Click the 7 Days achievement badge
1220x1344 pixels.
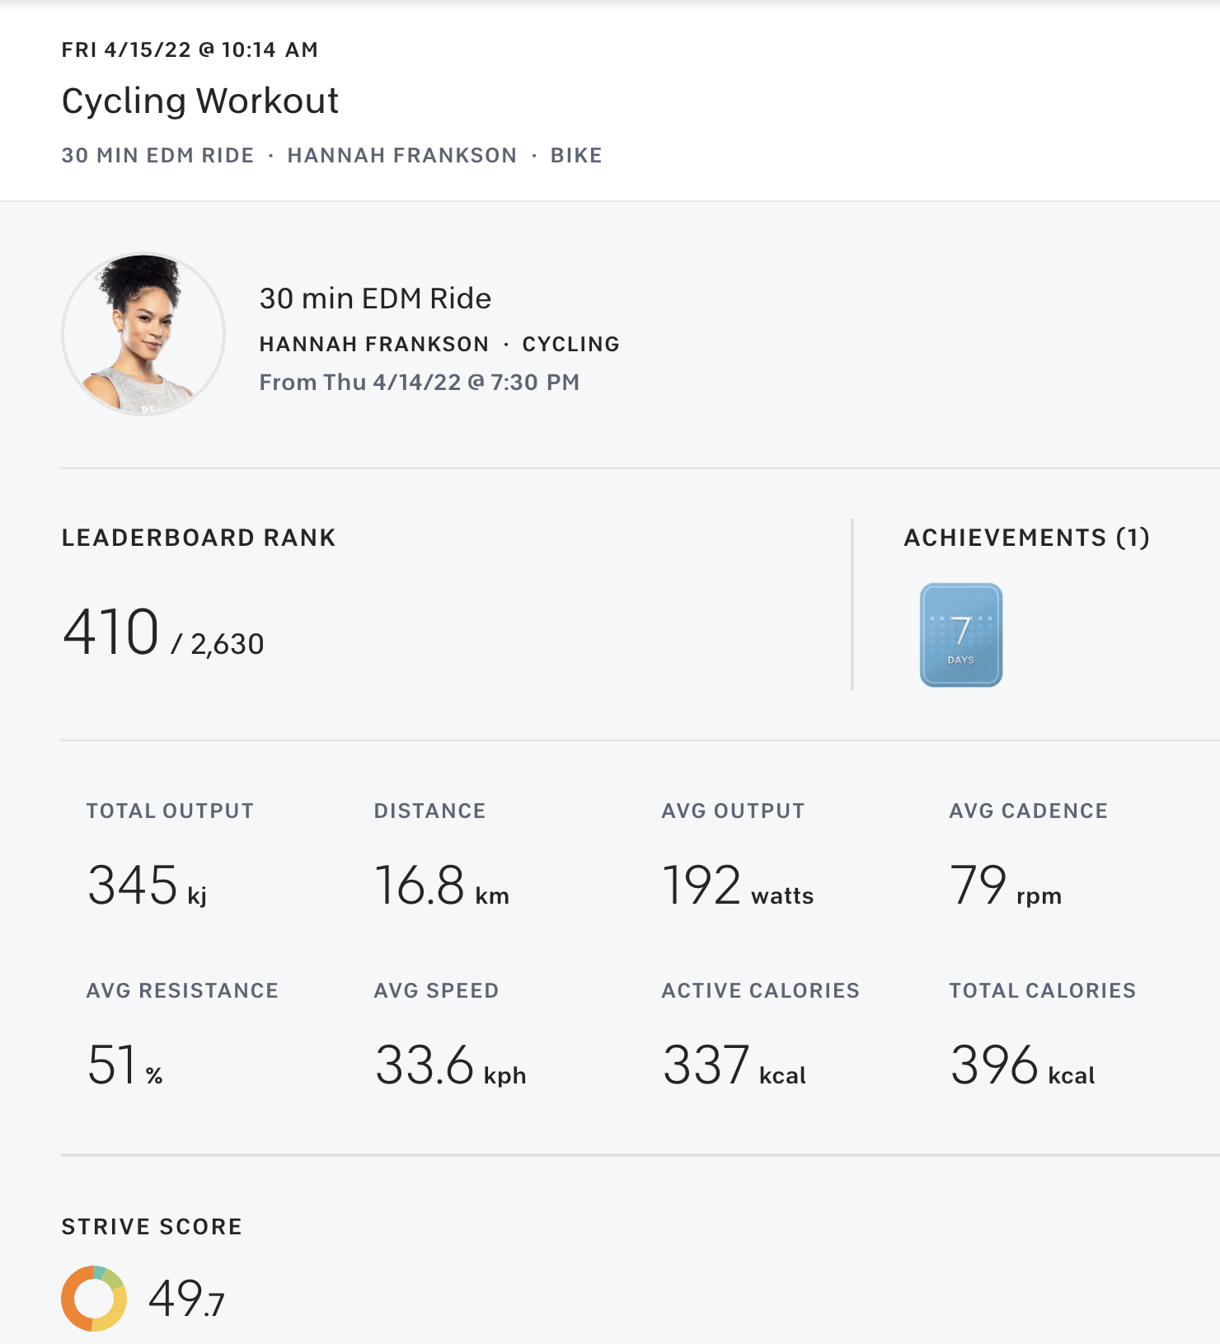pos(960,635)
